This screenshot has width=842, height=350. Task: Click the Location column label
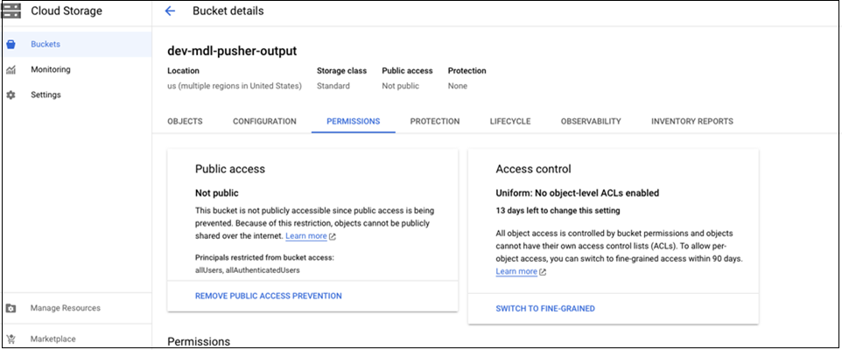point(183,71)
